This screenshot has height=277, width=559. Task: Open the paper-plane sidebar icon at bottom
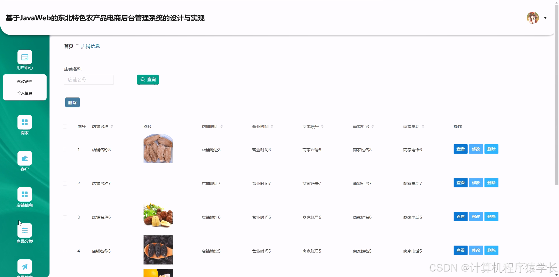point(25,267)
